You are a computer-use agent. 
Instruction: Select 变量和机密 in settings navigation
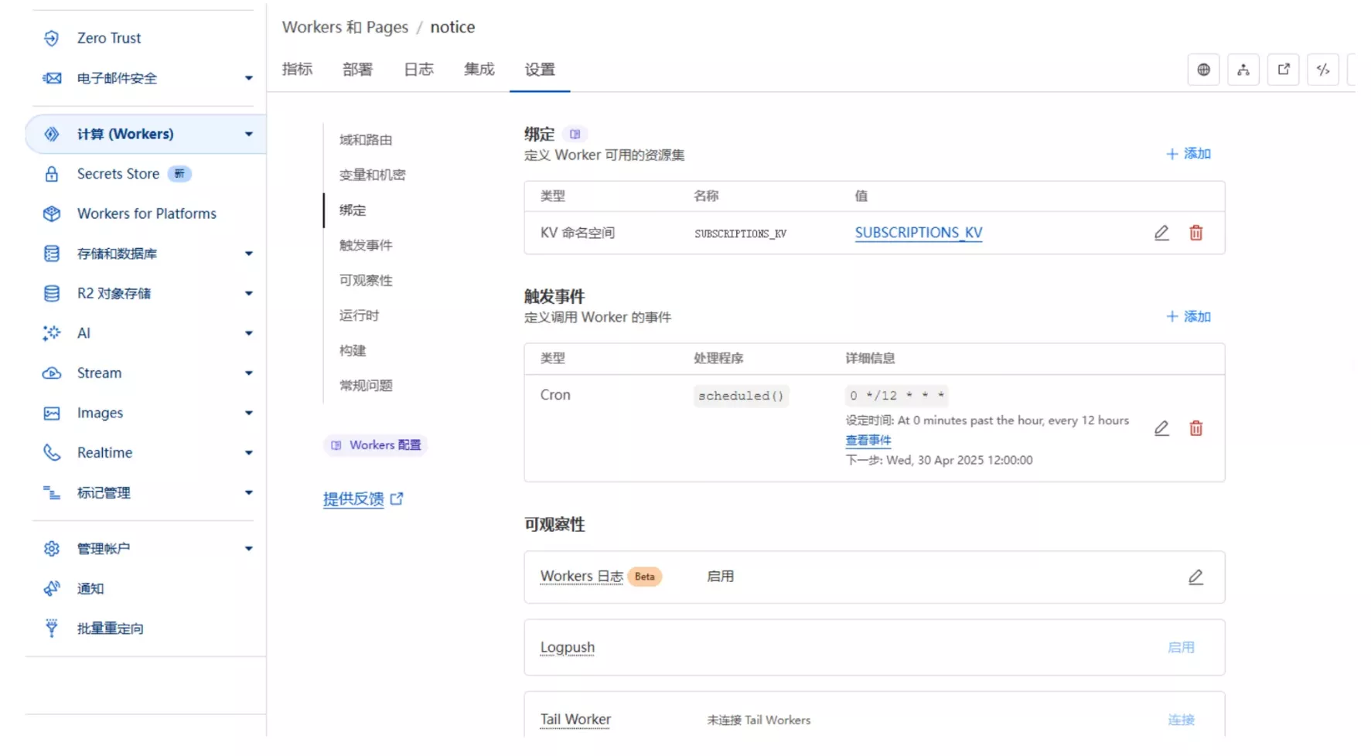point(372,175)
